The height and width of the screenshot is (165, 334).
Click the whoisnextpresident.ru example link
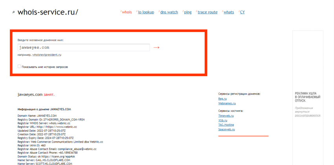pyautogui.click(x=47, y=55)
